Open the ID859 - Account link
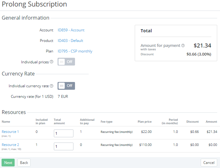The width and height of the screenshot is (220, 168). 71,30
